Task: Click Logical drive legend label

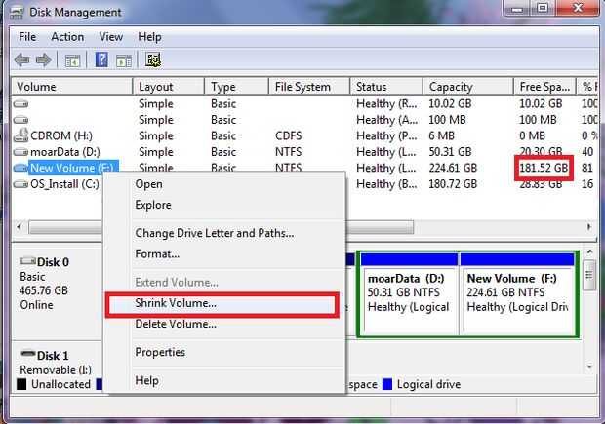Action: click(x=428, y=384)
